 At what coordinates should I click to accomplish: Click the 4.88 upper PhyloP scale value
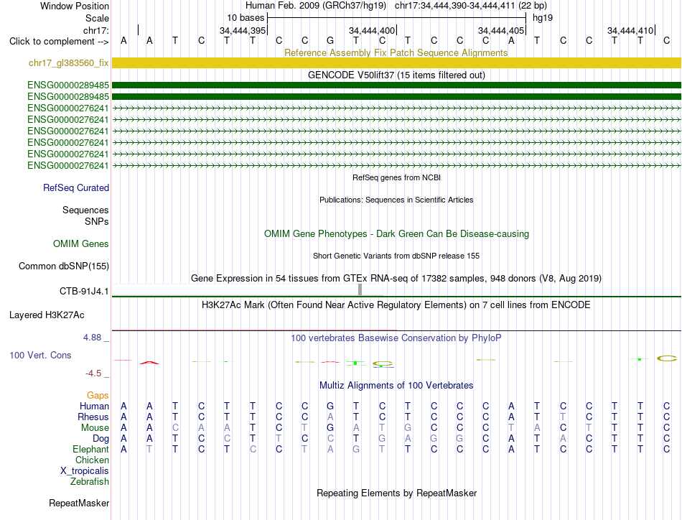click(x=92, y=338)
